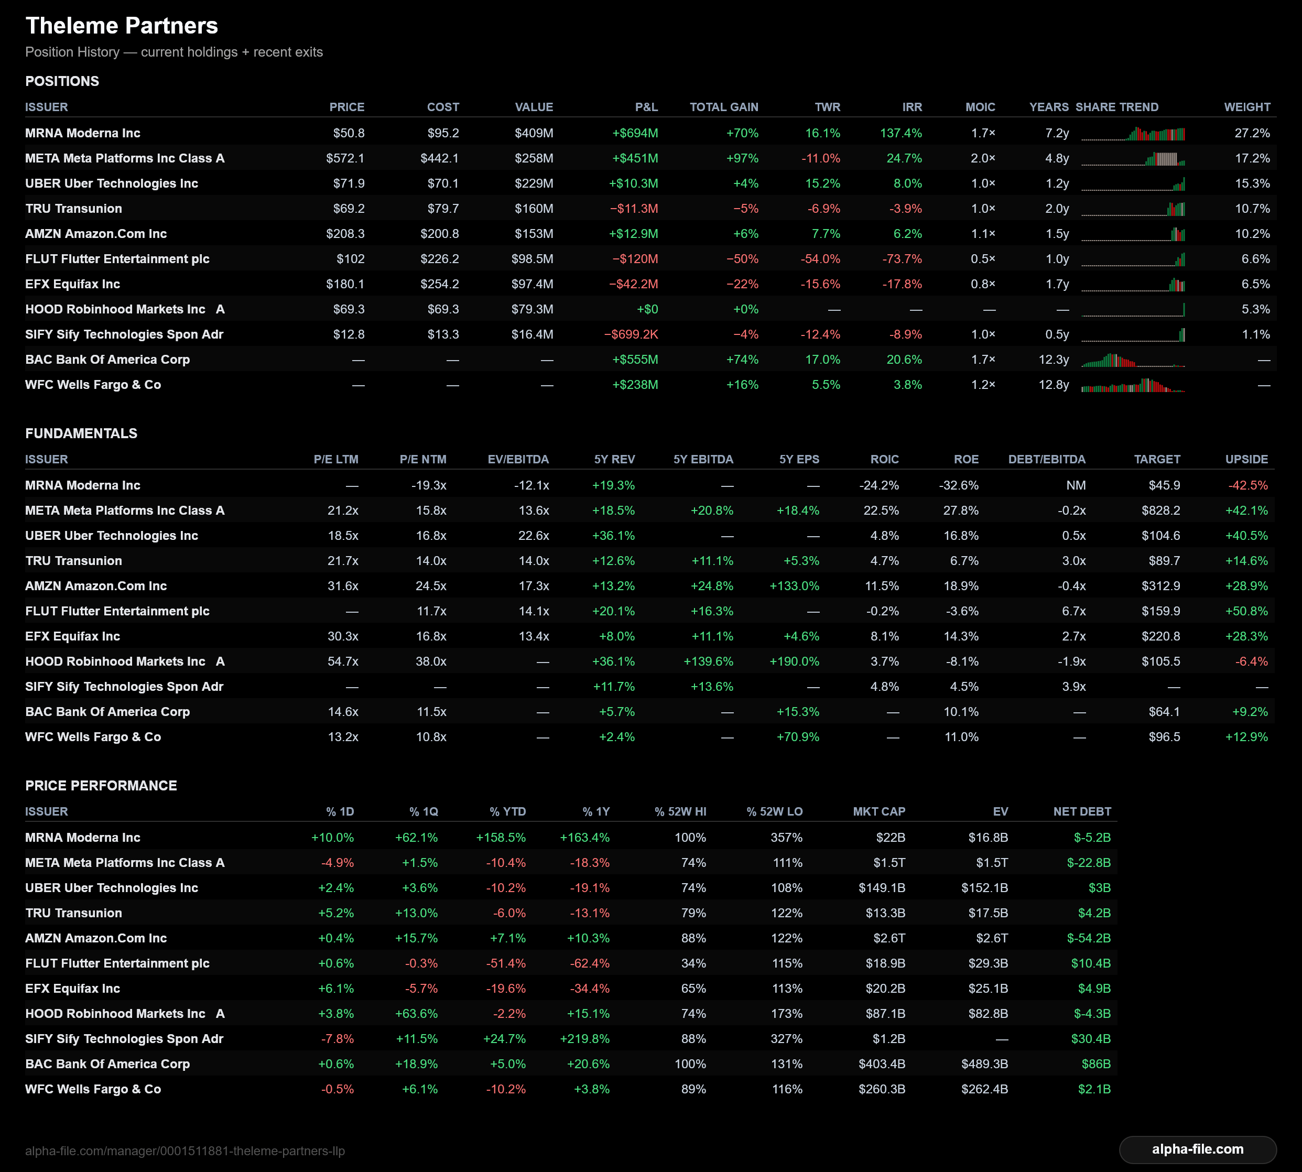Sort by the % 52W HI column header
Viewport: 1302px width, 1172px height.
pyautogui.click(x=681, y=811)
